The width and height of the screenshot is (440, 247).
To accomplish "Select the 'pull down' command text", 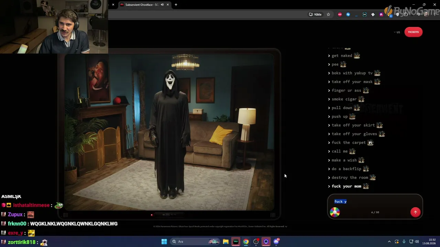I will tap(342, 108).
